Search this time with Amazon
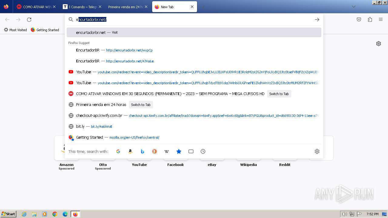Viewport: 388px width, 218px height. [x=130, y=151]
